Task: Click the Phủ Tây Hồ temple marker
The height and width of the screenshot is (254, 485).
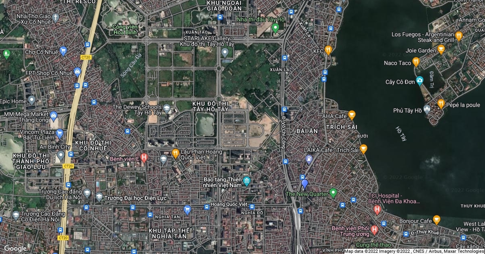Action: click(427, 110)
